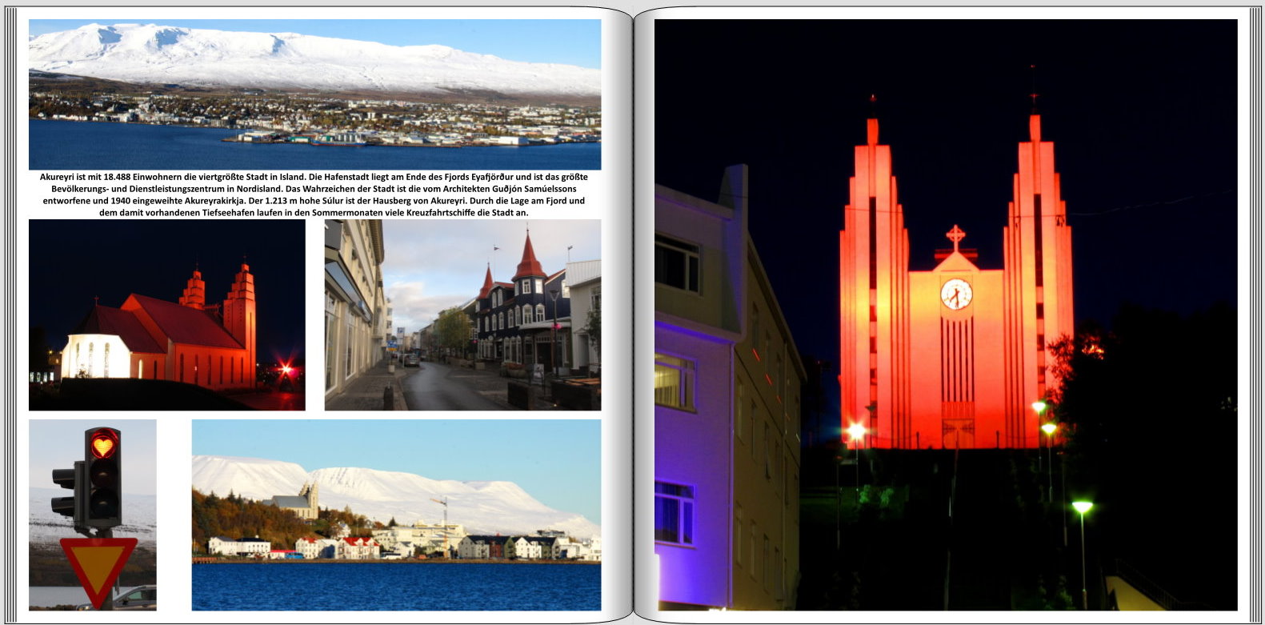The image size is (1265, 625).
Task: Click the green street lamp near the stairs
Action: (x=1082, y=507)
